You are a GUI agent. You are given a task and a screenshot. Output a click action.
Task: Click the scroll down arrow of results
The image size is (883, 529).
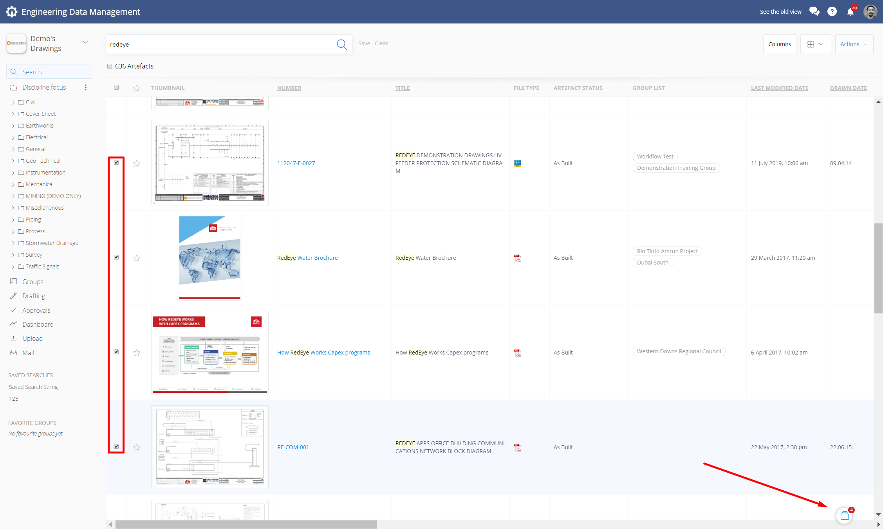pos(878,515)
